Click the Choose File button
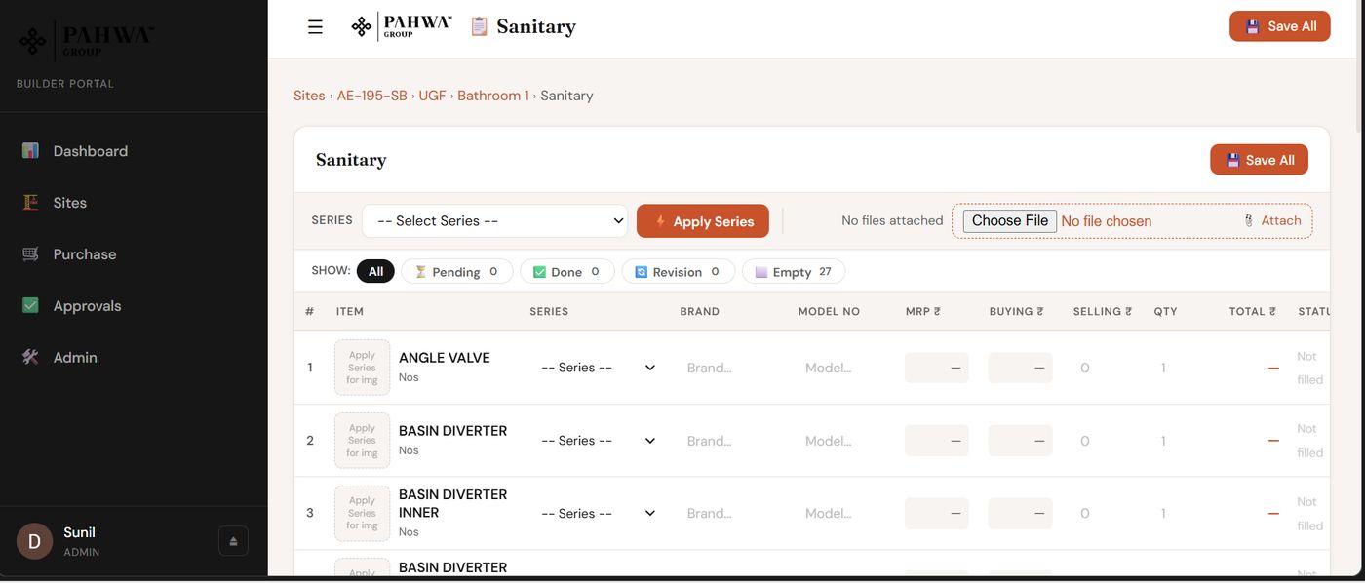This screenshot has height=583, width=1365. [1010, 221]
